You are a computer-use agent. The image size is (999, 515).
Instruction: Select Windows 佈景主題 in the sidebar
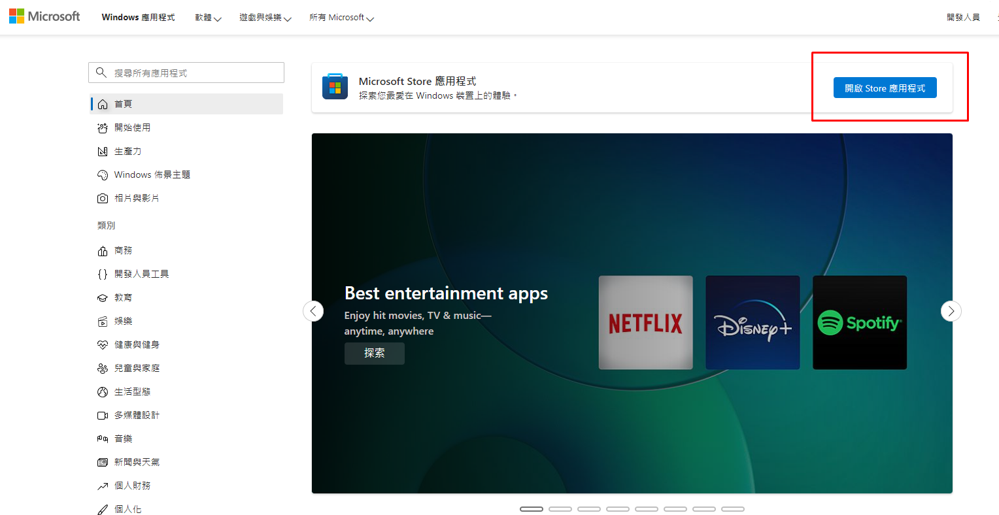click(186, 174)
